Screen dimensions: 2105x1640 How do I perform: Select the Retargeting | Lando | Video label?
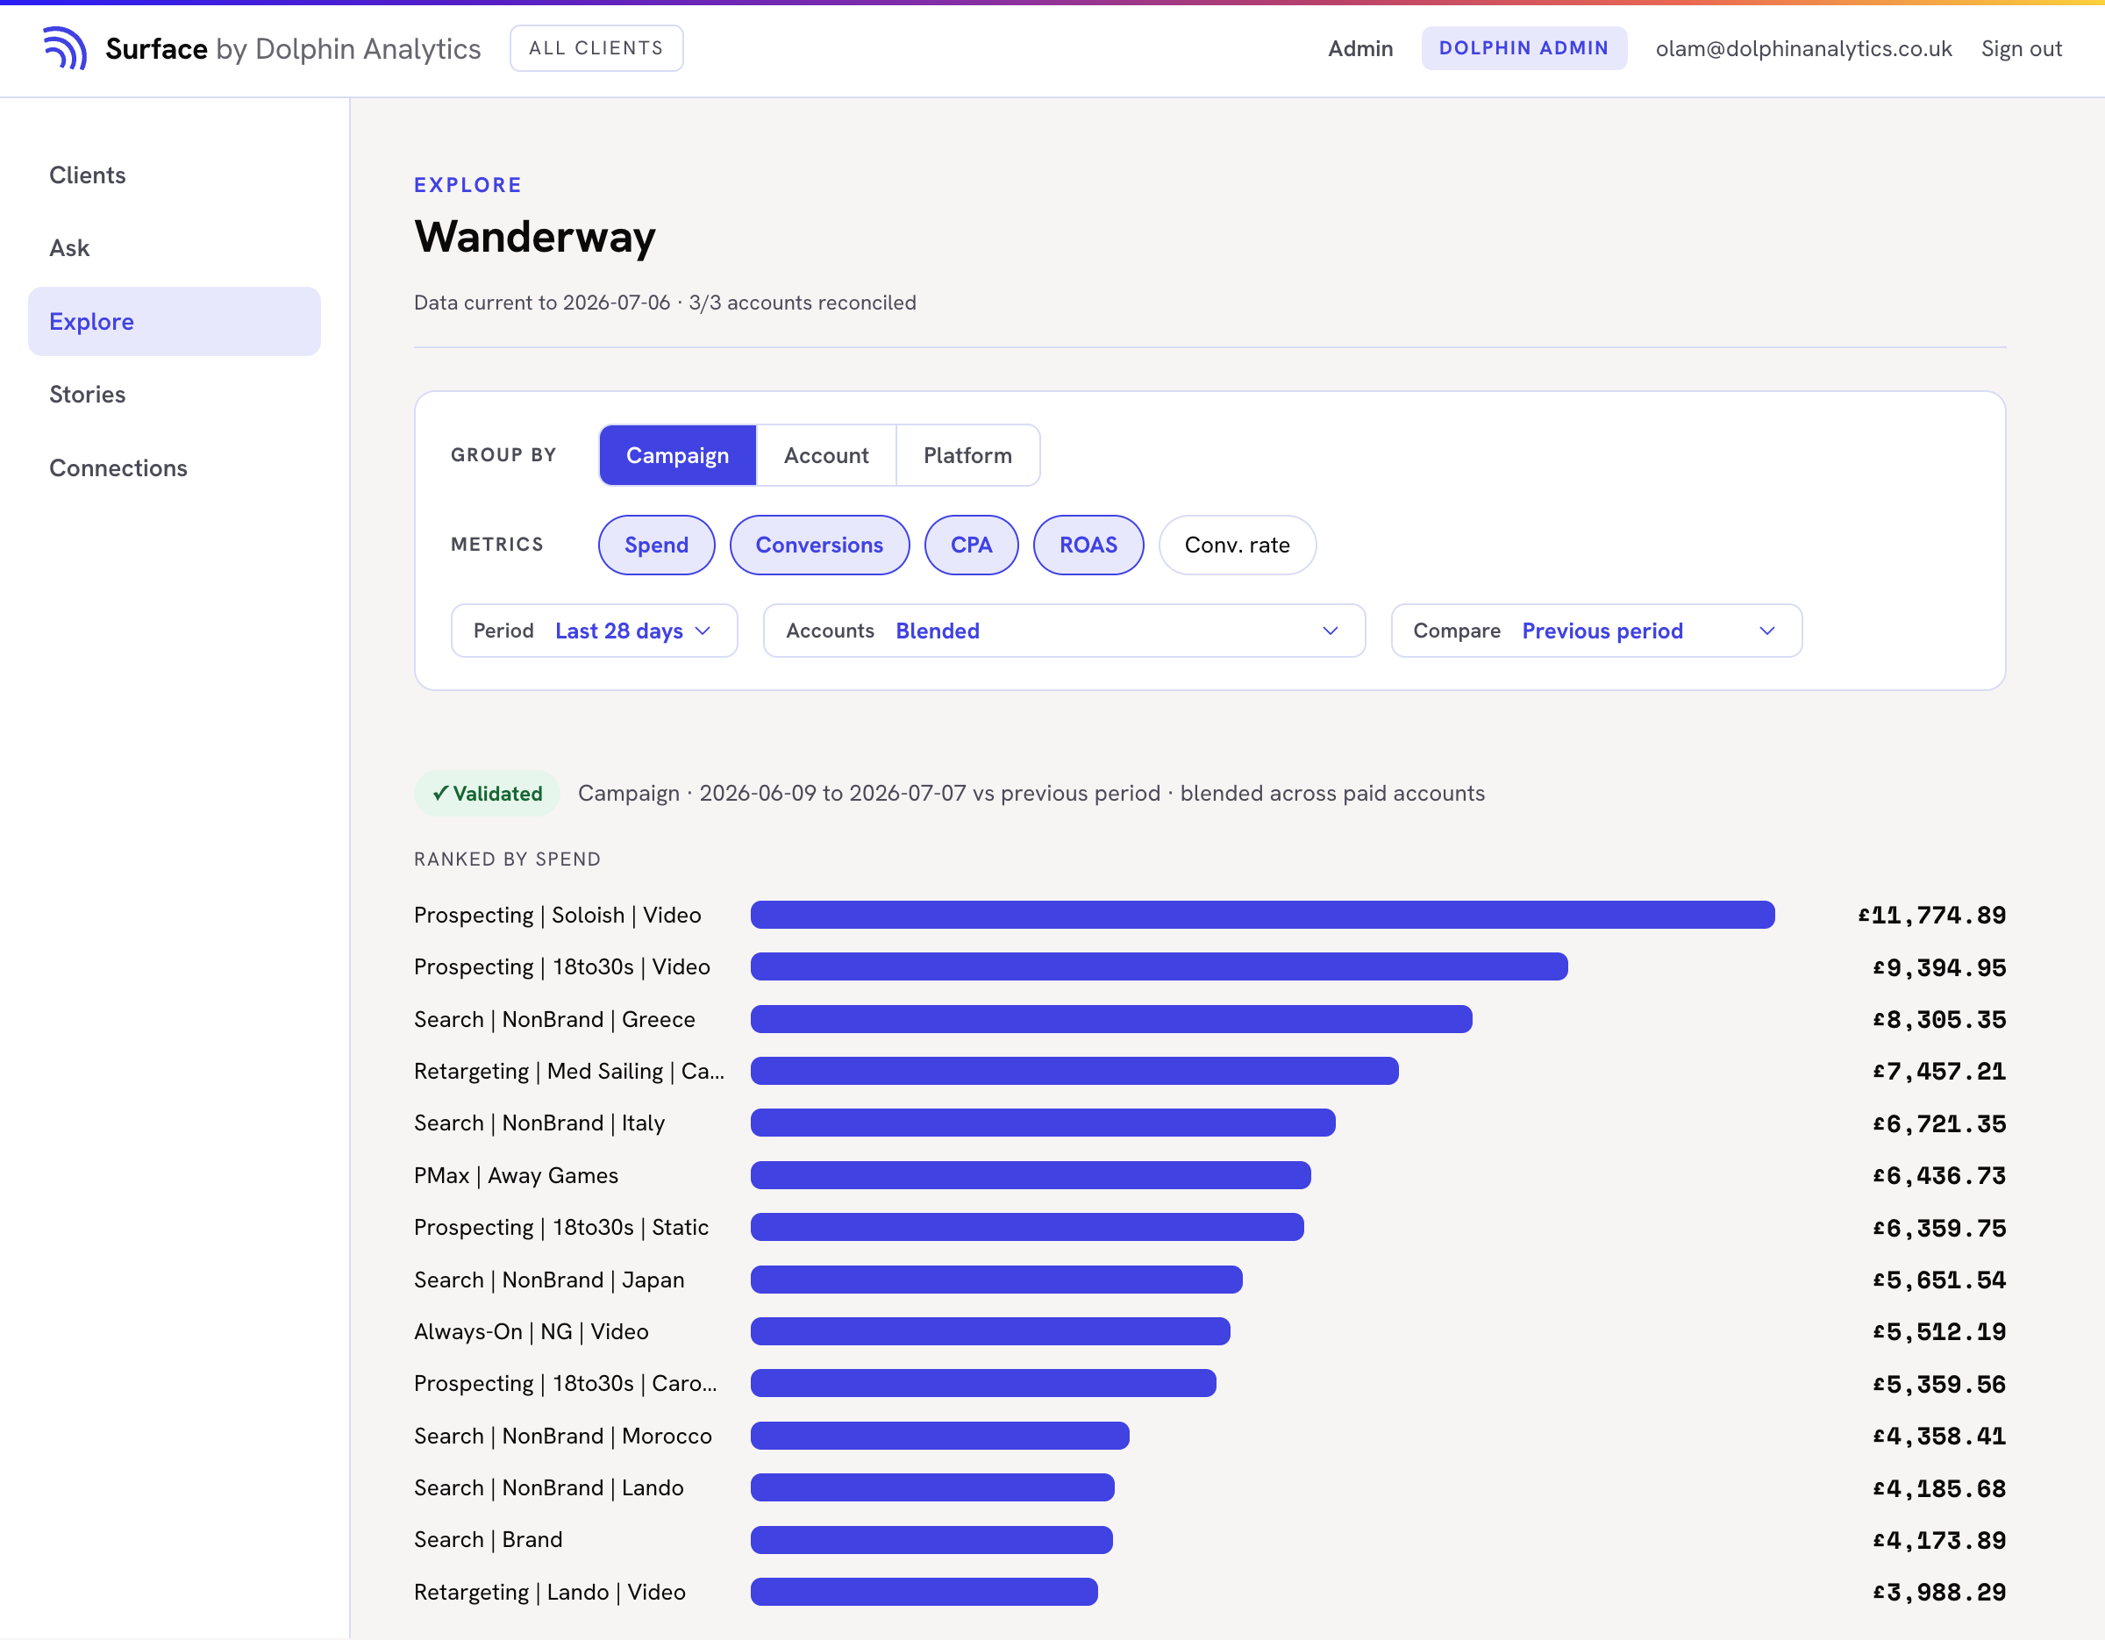(549, 1592)
